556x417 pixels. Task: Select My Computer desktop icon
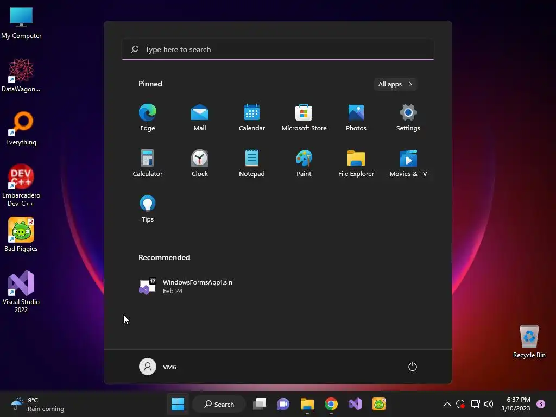[x=21, y=22]
